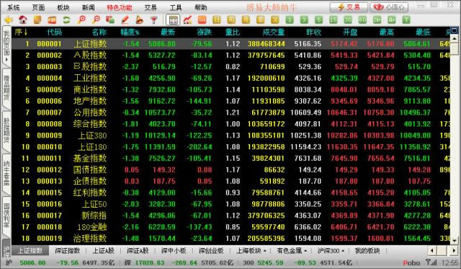This screenshot has width=461, height=269.
Task: Click the 交易 lightning button
Action: (x=349, y=7)
